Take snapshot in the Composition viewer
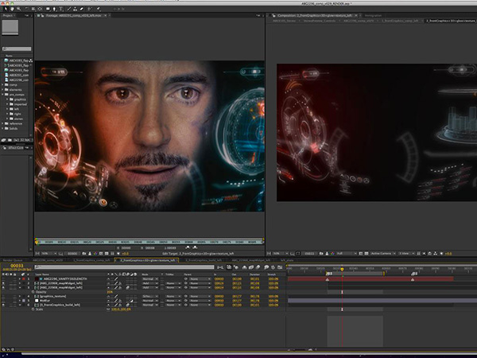Viewport: 477px width, 358px height. (321, 253)
